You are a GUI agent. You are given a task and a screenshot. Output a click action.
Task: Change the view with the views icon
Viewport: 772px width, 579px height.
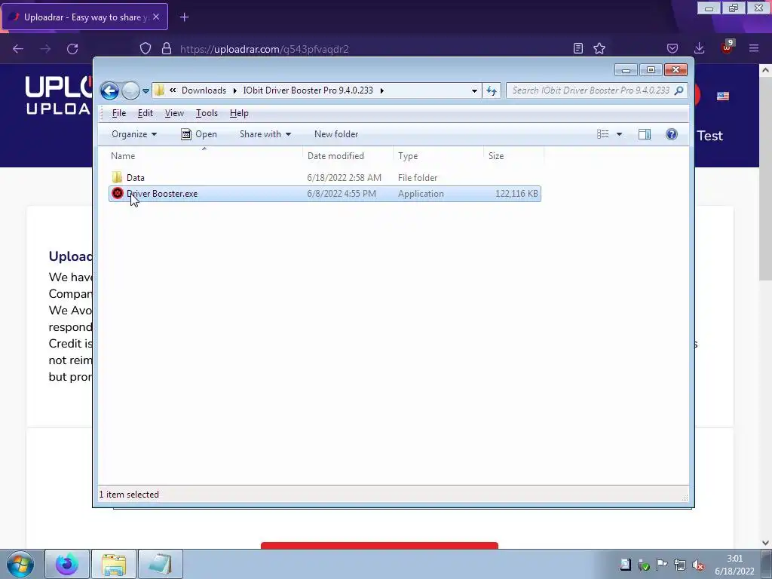pos(602,134)
